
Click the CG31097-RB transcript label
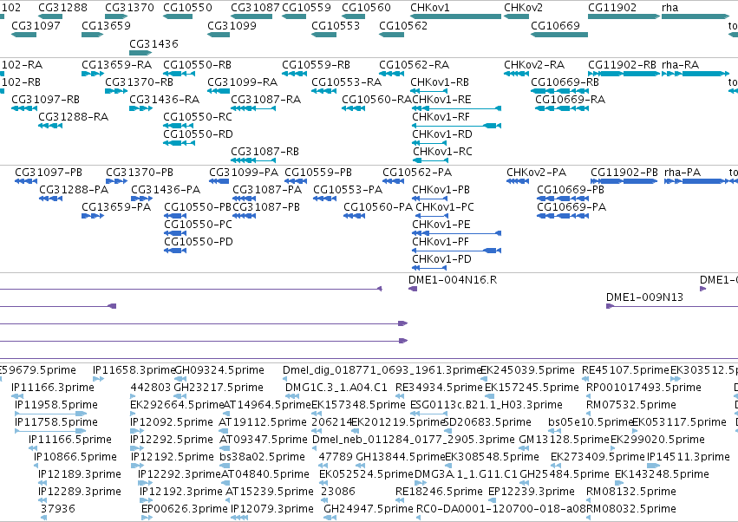click(46, 100)
